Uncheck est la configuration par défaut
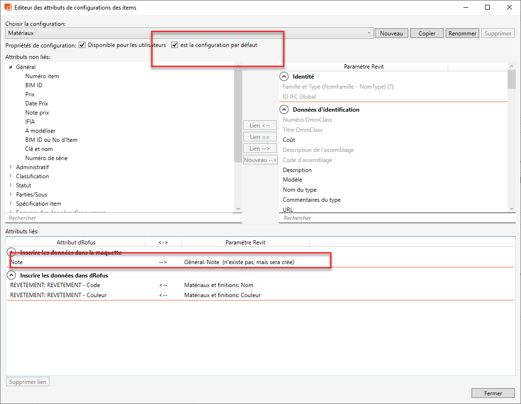Viewport: 521px width, 404px height. point(175,45)
